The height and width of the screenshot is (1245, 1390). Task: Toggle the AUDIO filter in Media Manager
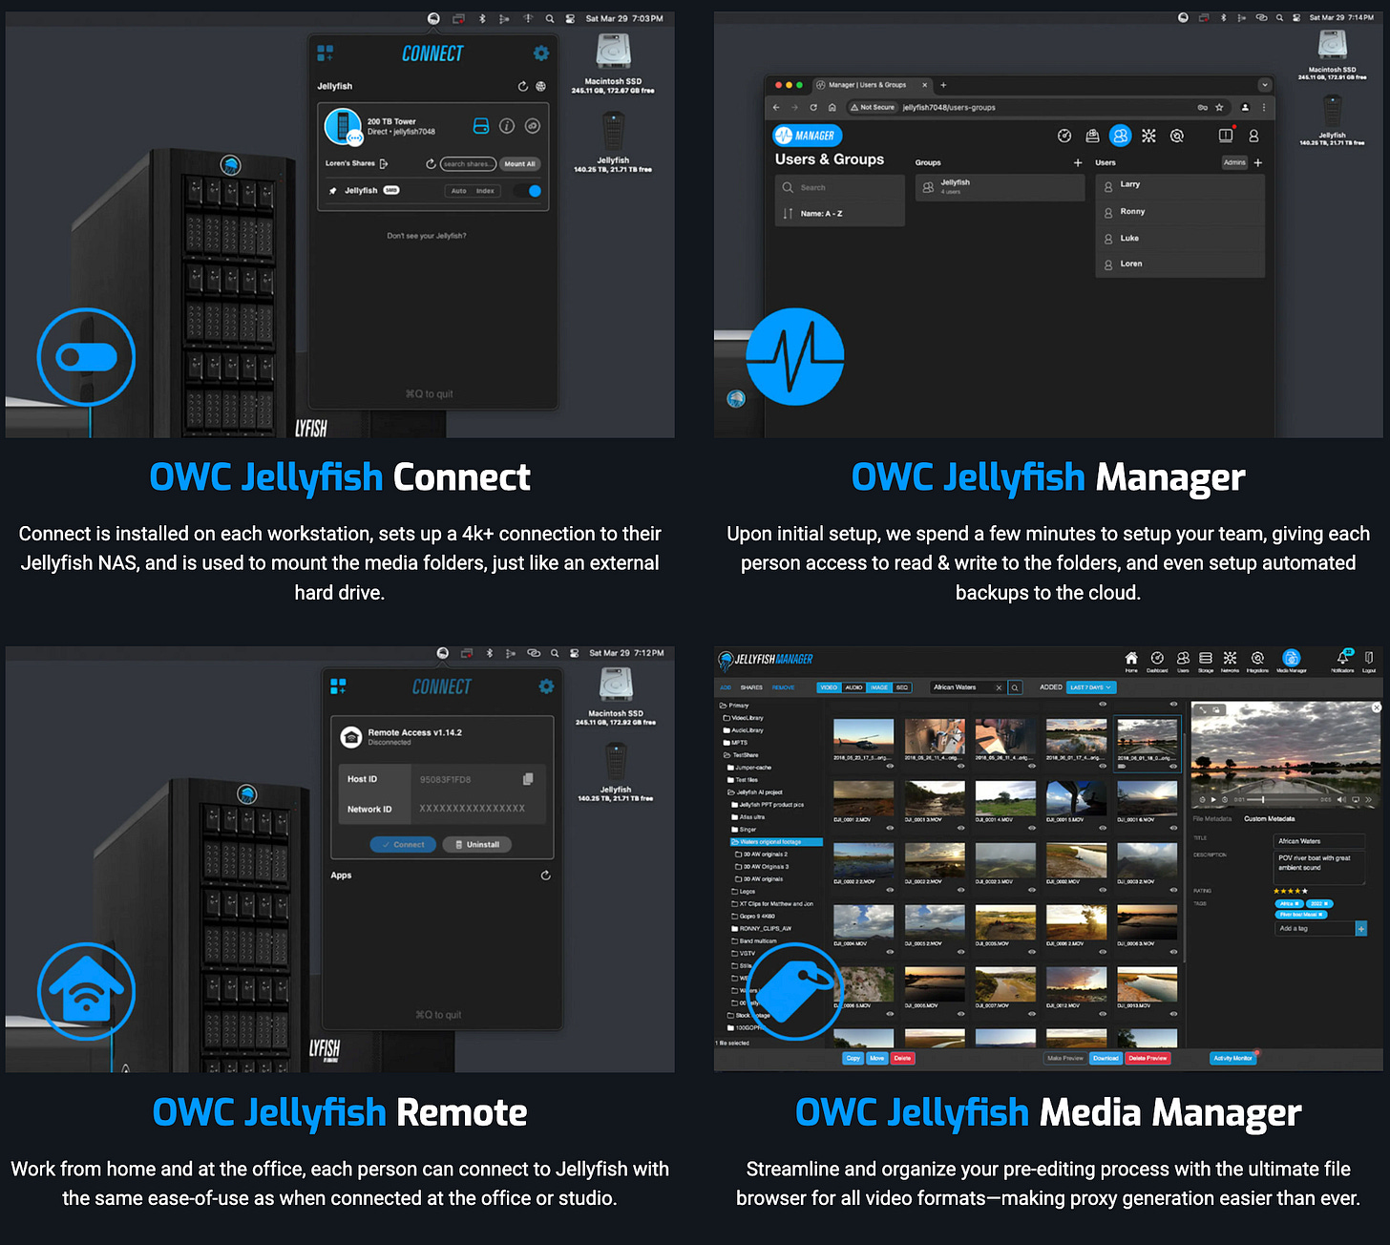coord(853,687)
